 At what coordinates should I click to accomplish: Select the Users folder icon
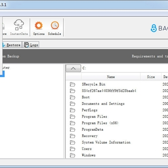(x=72, y=149)
